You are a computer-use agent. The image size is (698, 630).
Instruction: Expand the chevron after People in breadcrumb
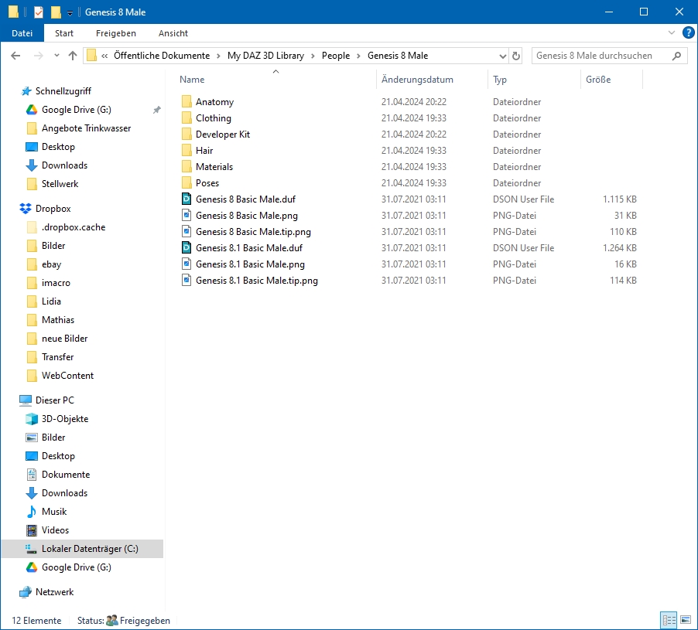(x=358, y=56)
